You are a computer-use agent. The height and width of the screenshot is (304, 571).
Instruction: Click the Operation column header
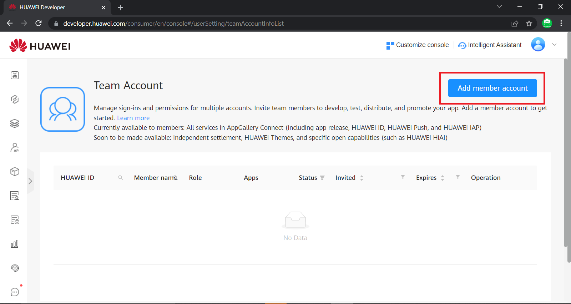[x=486, y=178]
